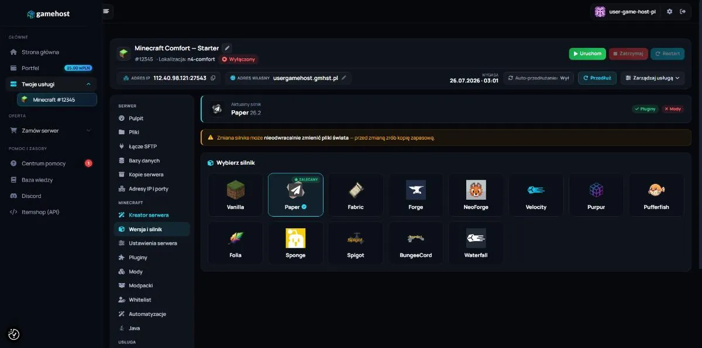Screen dimensions: 702x348
Task: Click the Przedłuż renew button
Action: tap(597, 78)
